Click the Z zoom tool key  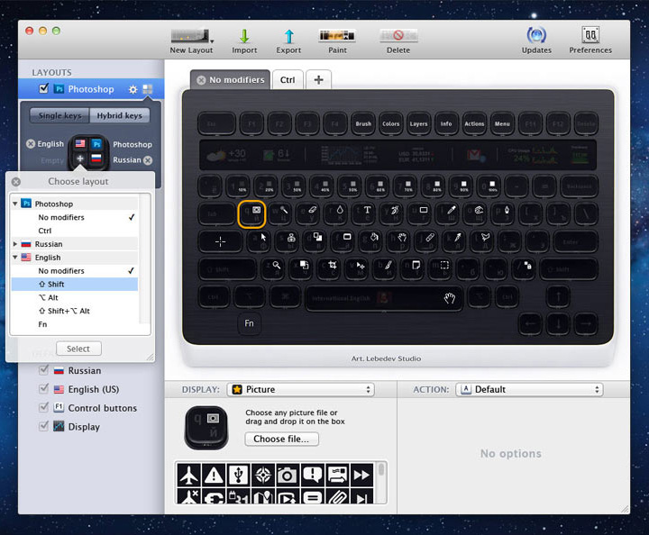pyautogui.click(x=273, y=268)
